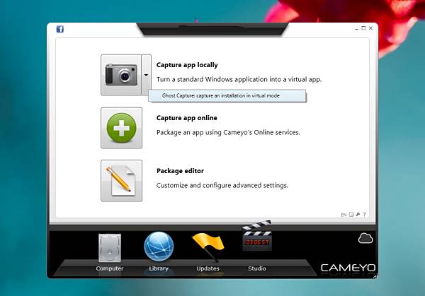Click the CAMEYO logo

[348, 268]
